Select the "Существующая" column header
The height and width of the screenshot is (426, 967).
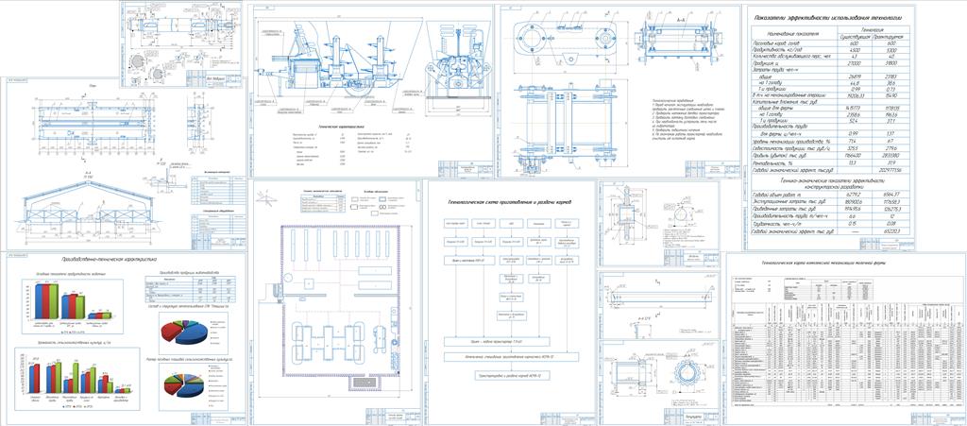854,37
